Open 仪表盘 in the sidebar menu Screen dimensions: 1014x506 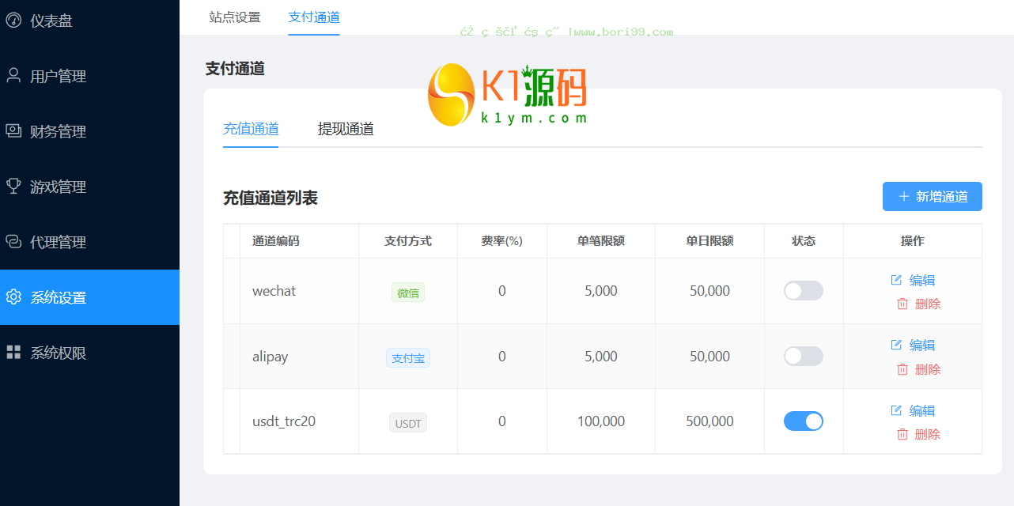tap(89, 21)
